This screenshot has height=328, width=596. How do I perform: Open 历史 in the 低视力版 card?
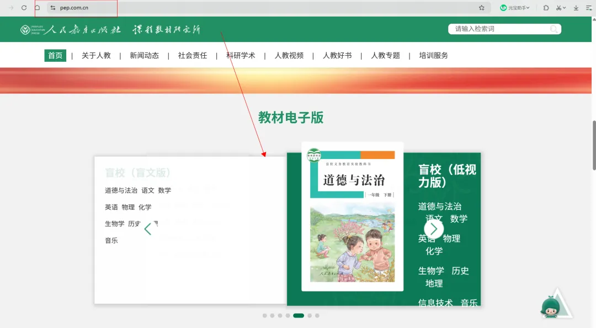(x=460, y=271)
